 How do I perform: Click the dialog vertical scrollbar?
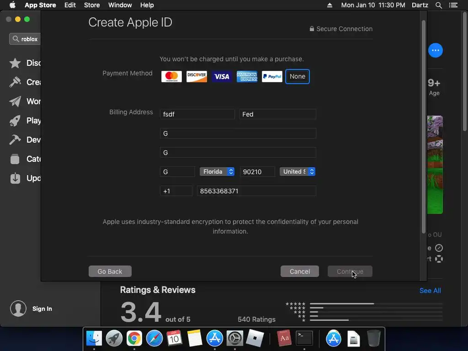point(423,127)
